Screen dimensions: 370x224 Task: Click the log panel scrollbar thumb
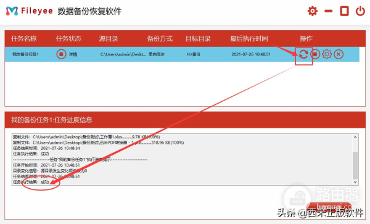pyautogui.click(x=355, y=165)
